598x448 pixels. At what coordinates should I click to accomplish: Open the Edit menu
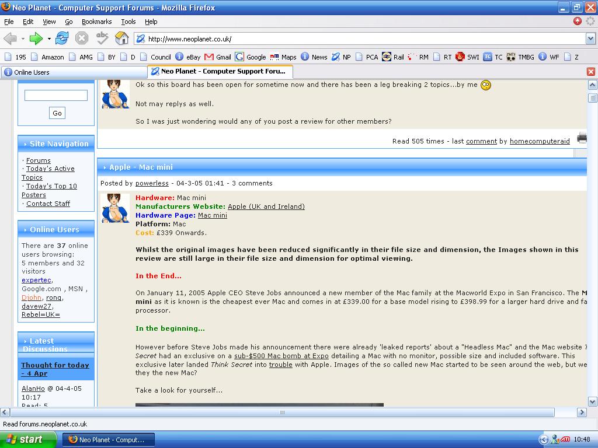click(x=28, y=22)
